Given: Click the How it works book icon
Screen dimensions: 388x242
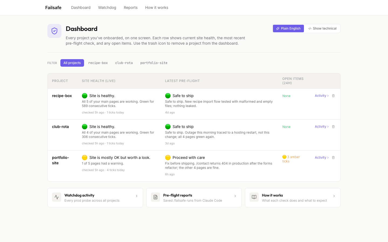Looking at the screenshot, I should [x=254, y=197].
